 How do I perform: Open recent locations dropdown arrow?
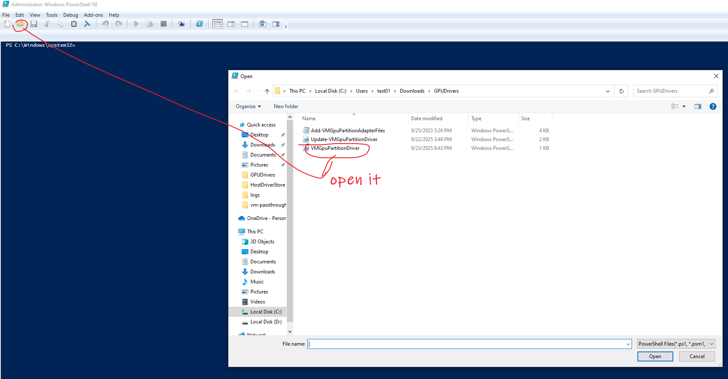pos(258,91)
